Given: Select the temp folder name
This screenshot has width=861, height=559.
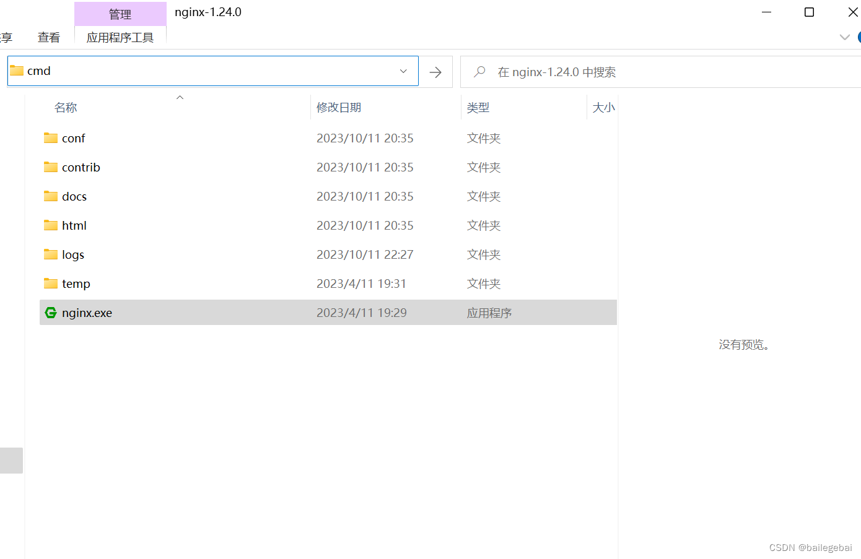Looking at the screenshot, I should (76, 284).
